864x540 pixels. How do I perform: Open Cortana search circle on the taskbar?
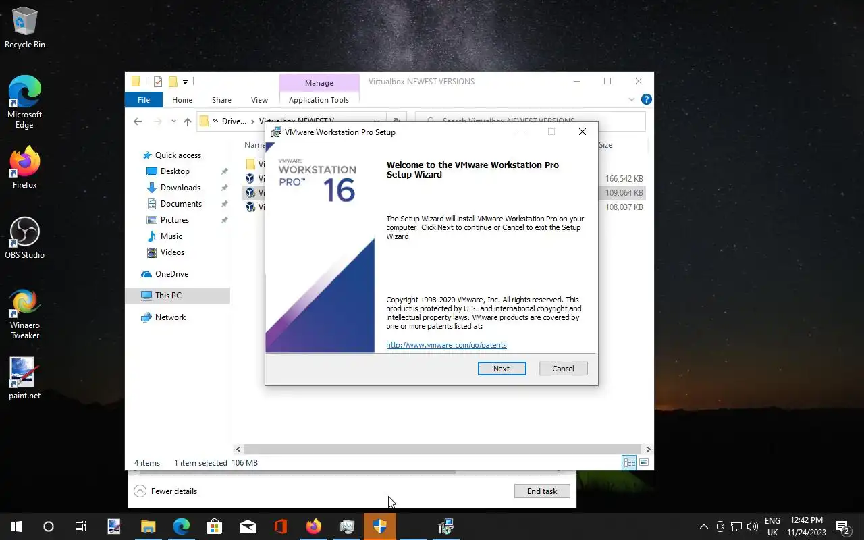49,526
